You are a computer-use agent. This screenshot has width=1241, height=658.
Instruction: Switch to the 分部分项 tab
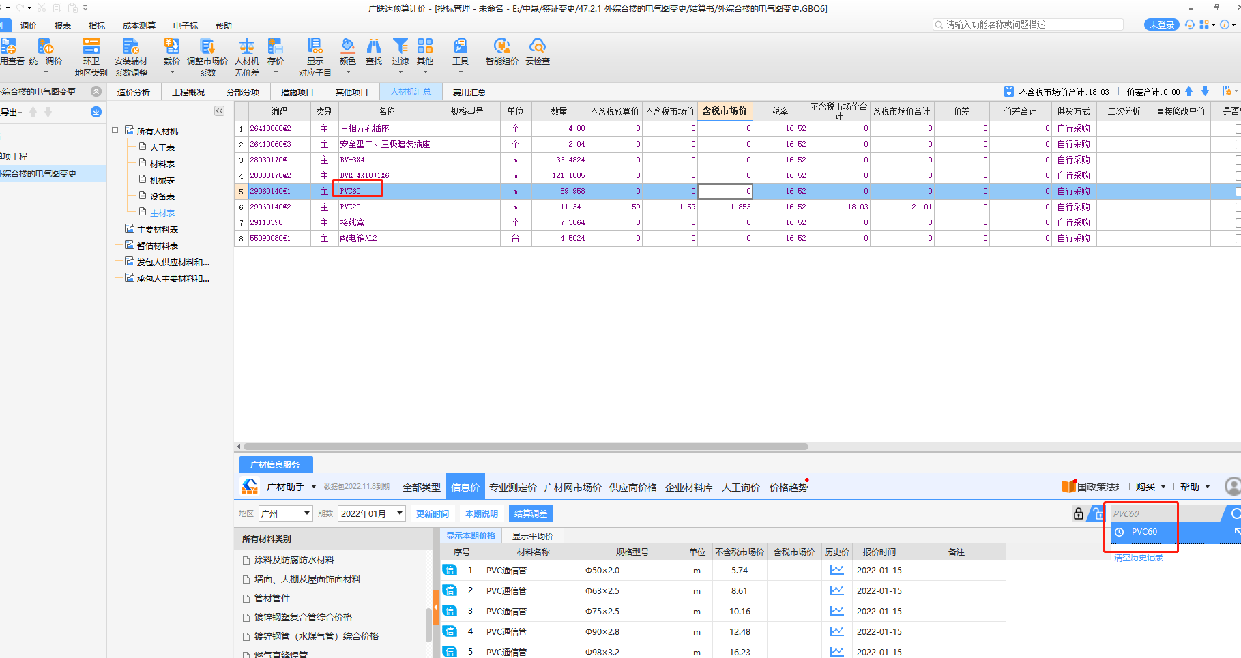click(243, 92)
